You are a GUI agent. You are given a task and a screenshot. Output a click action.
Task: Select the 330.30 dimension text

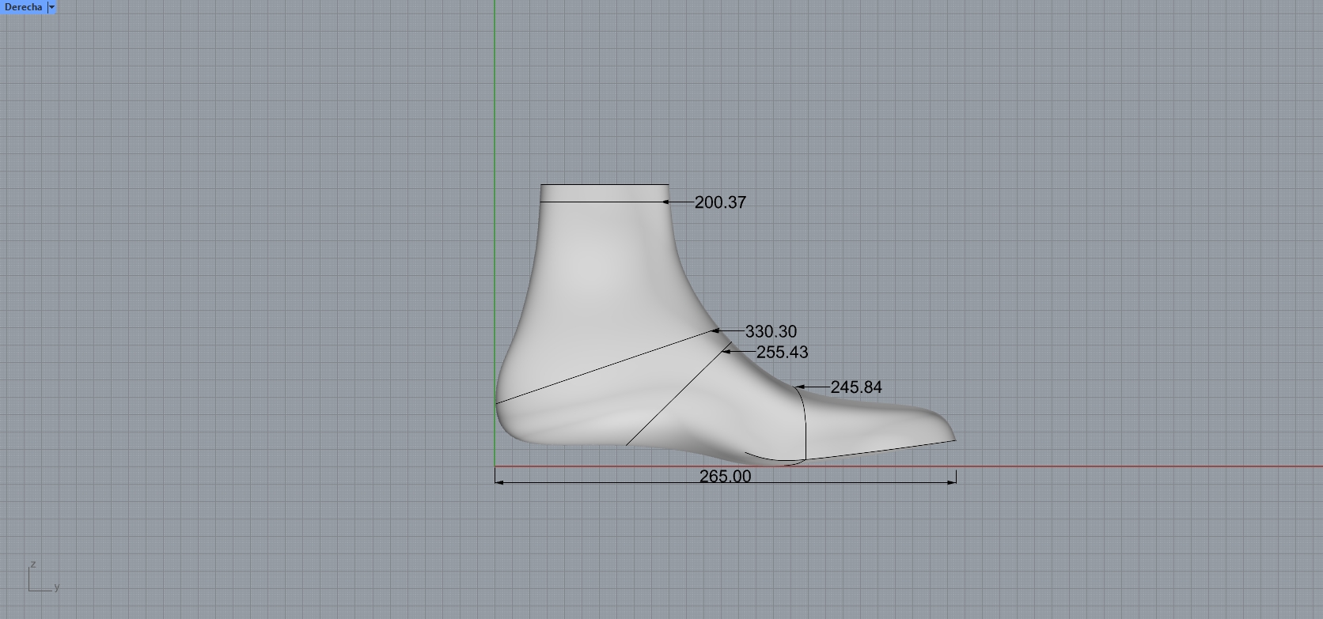[771, 331]
